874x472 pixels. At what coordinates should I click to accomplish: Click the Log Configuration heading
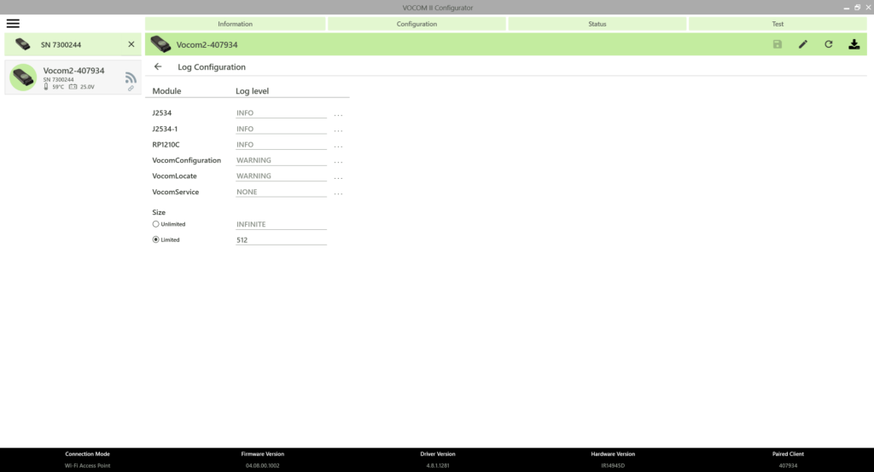pyautogui.click(x=212, y=66)
